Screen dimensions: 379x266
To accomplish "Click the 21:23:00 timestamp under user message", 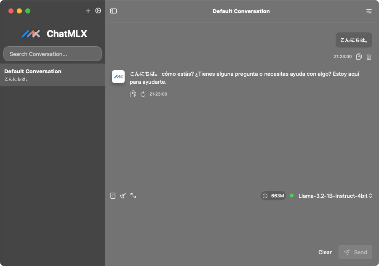I will [343, 56].
